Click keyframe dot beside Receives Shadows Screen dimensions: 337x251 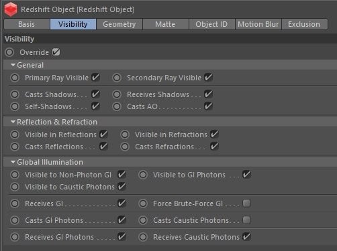pos(117,94)
